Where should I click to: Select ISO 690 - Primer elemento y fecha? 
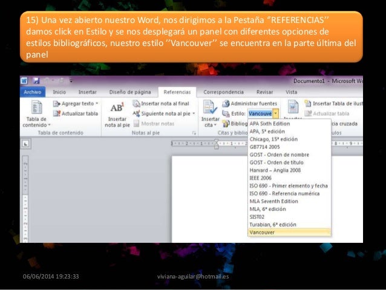[289, 186]
